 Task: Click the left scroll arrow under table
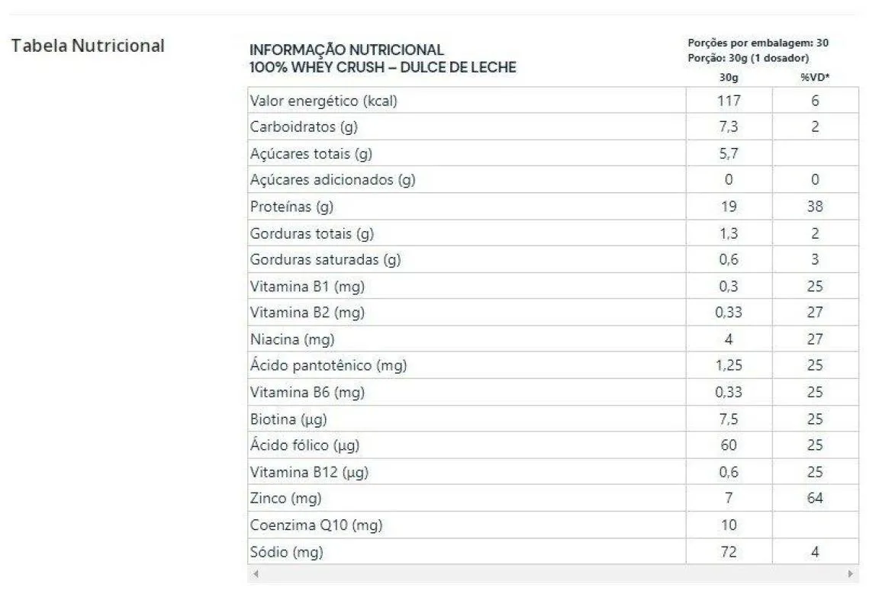[x=256, y=573]
